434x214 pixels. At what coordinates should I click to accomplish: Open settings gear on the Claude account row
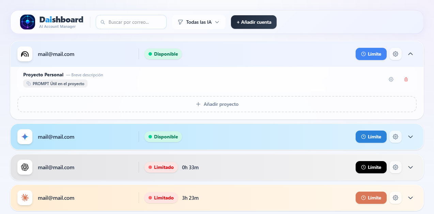pos(396,198)
